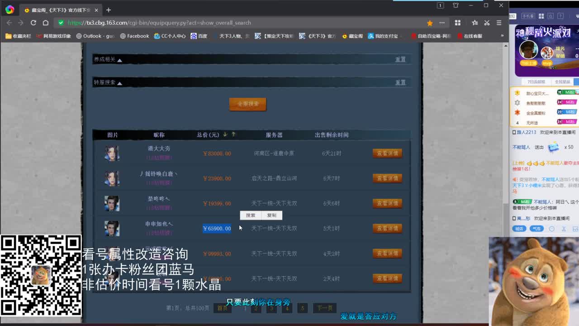Collapse the 养成相关 section
Viewport: 579px width, 326px height.
coord(119,59)
